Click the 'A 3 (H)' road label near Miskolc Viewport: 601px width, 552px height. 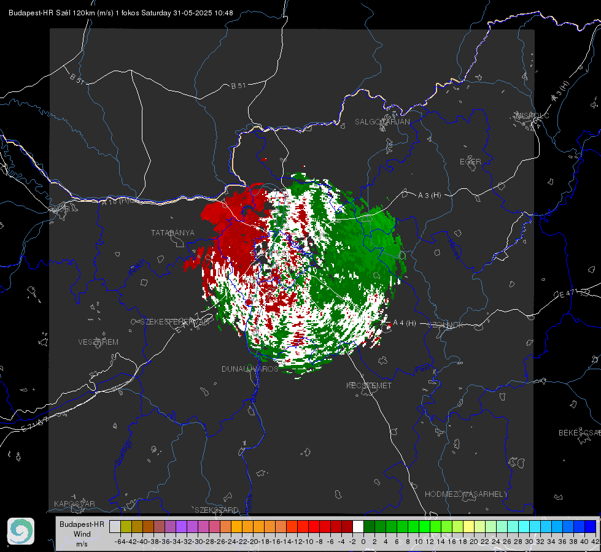[x=560, y=91]
